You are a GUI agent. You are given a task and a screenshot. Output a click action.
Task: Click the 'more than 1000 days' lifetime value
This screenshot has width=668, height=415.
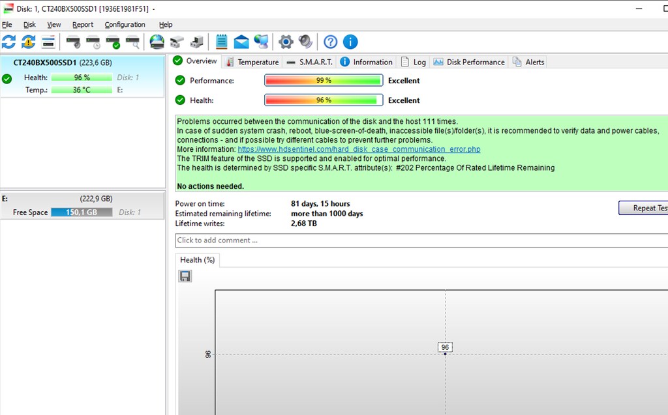[x=327, y=214]
